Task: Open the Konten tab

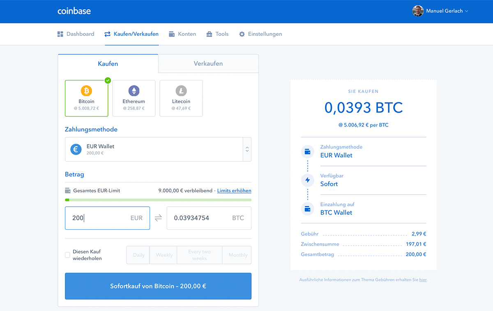Action: (182, 34)
